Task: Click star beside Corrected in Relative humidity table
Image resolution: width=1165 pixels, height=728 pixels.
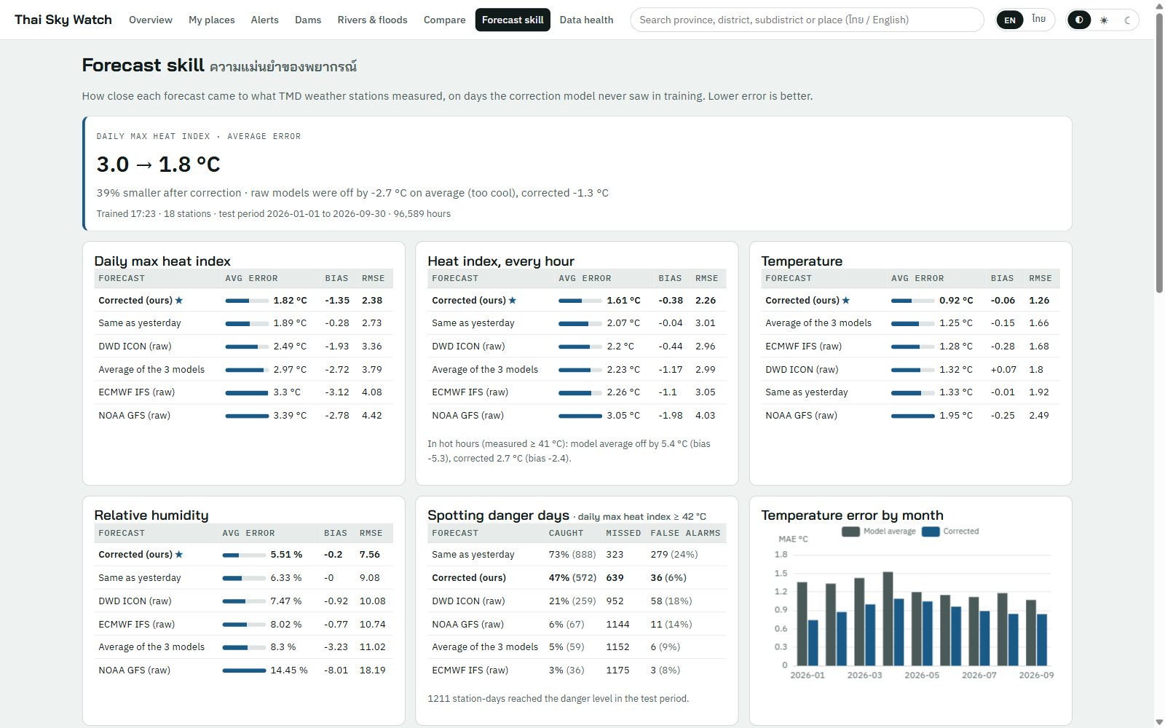Action: tap(179, 554)
